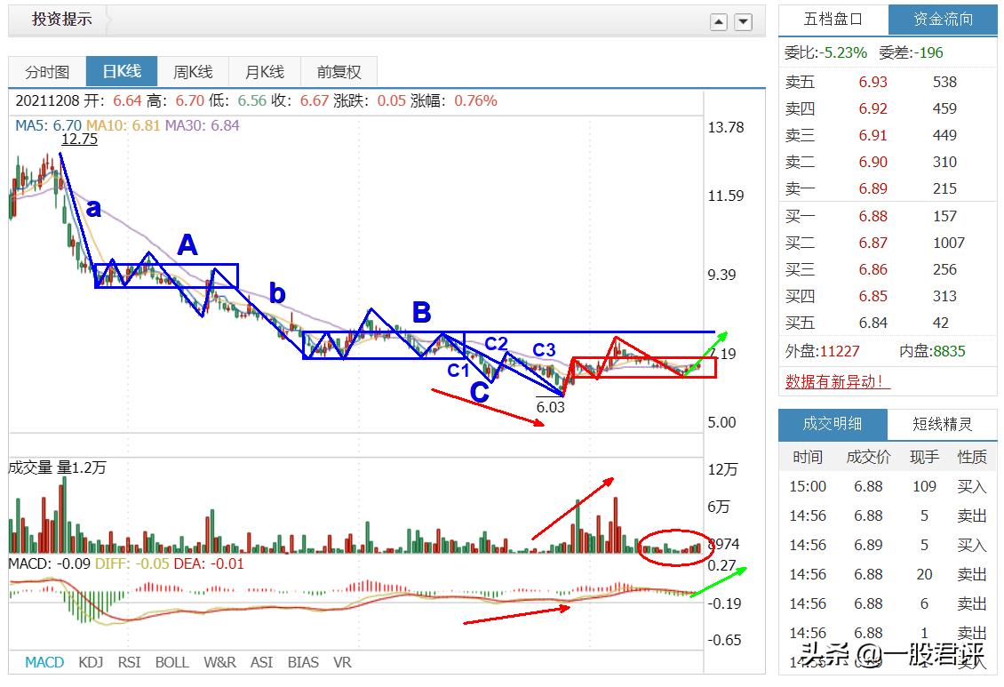Switch to the 分时图 intraday chart tab
Viewport: 1004px width, 687px height.
coord(46,71)
